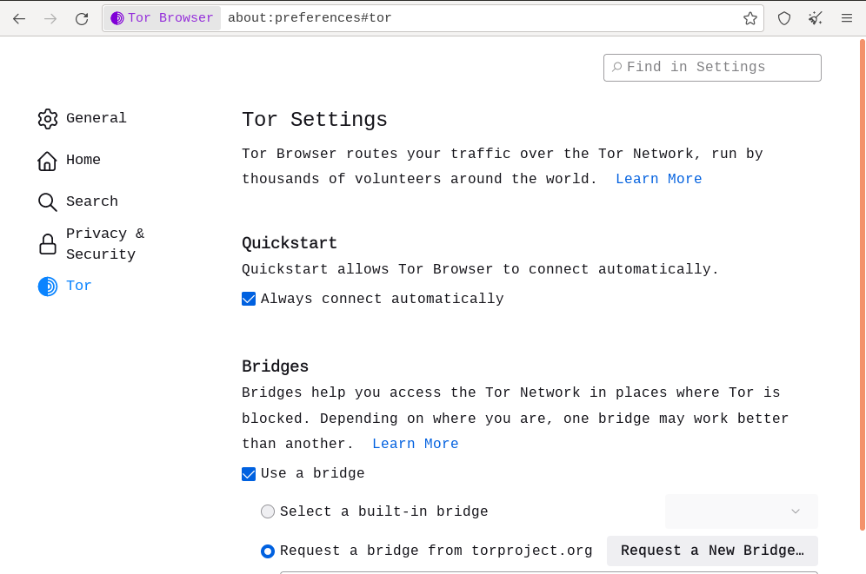Open the Search settings category

(91, 202)
